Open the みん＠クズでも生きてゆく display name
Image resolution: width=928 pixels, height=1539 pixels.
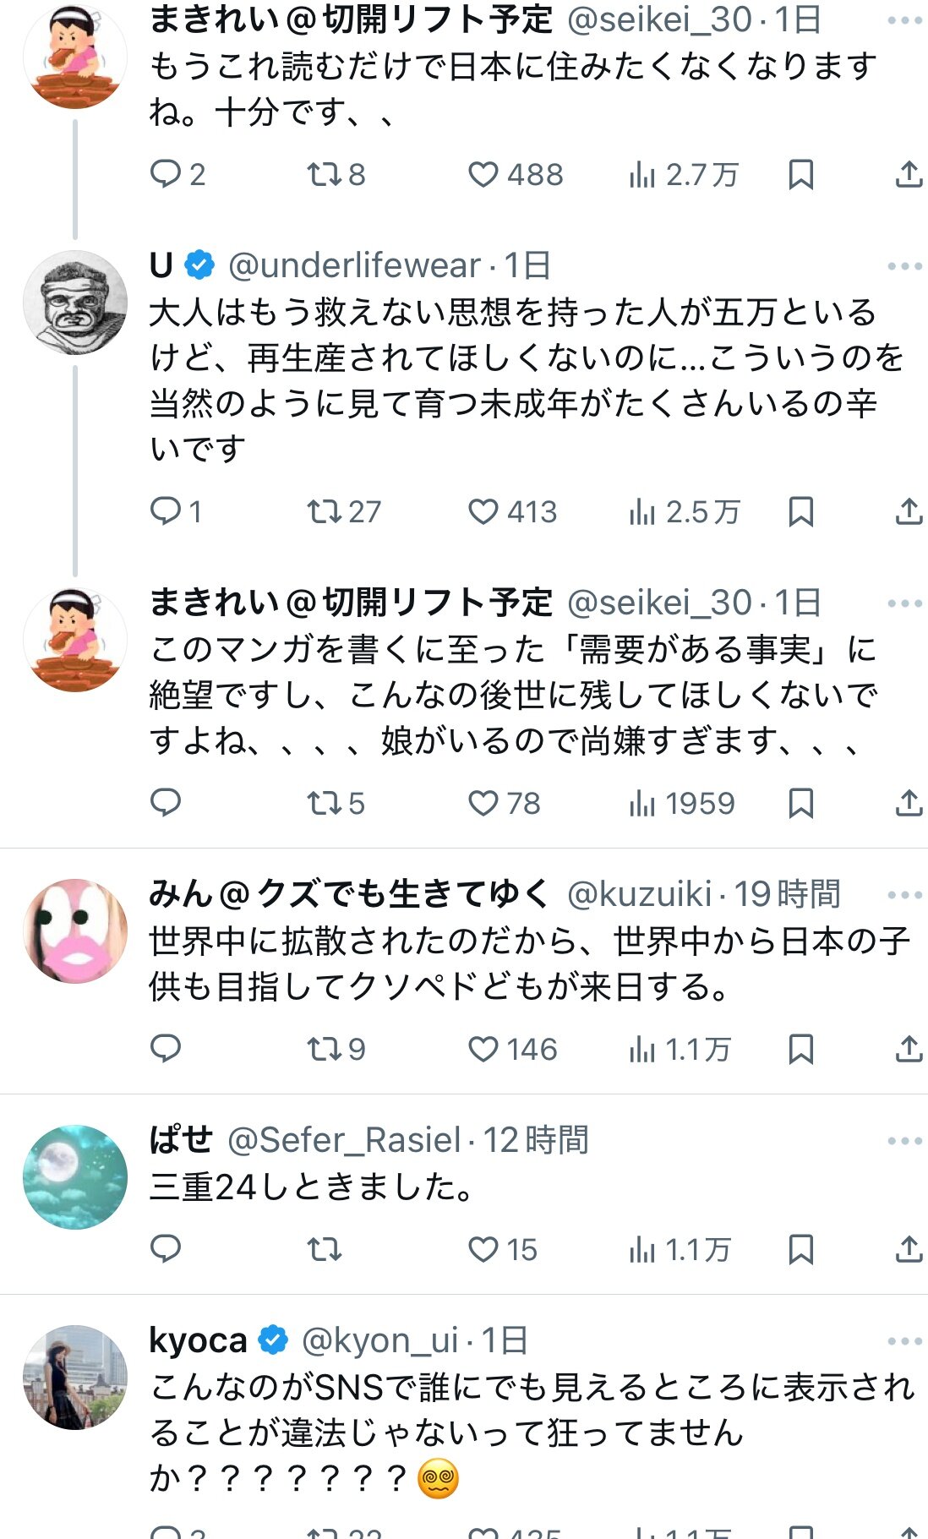click(x=349, y=894)
